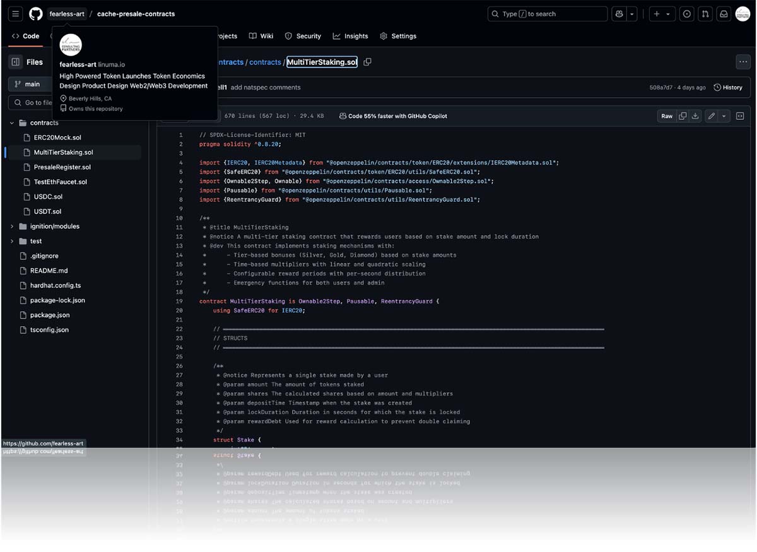Screen dimensions: 757x552
Task: Open the file's History link
Action: 727,87
